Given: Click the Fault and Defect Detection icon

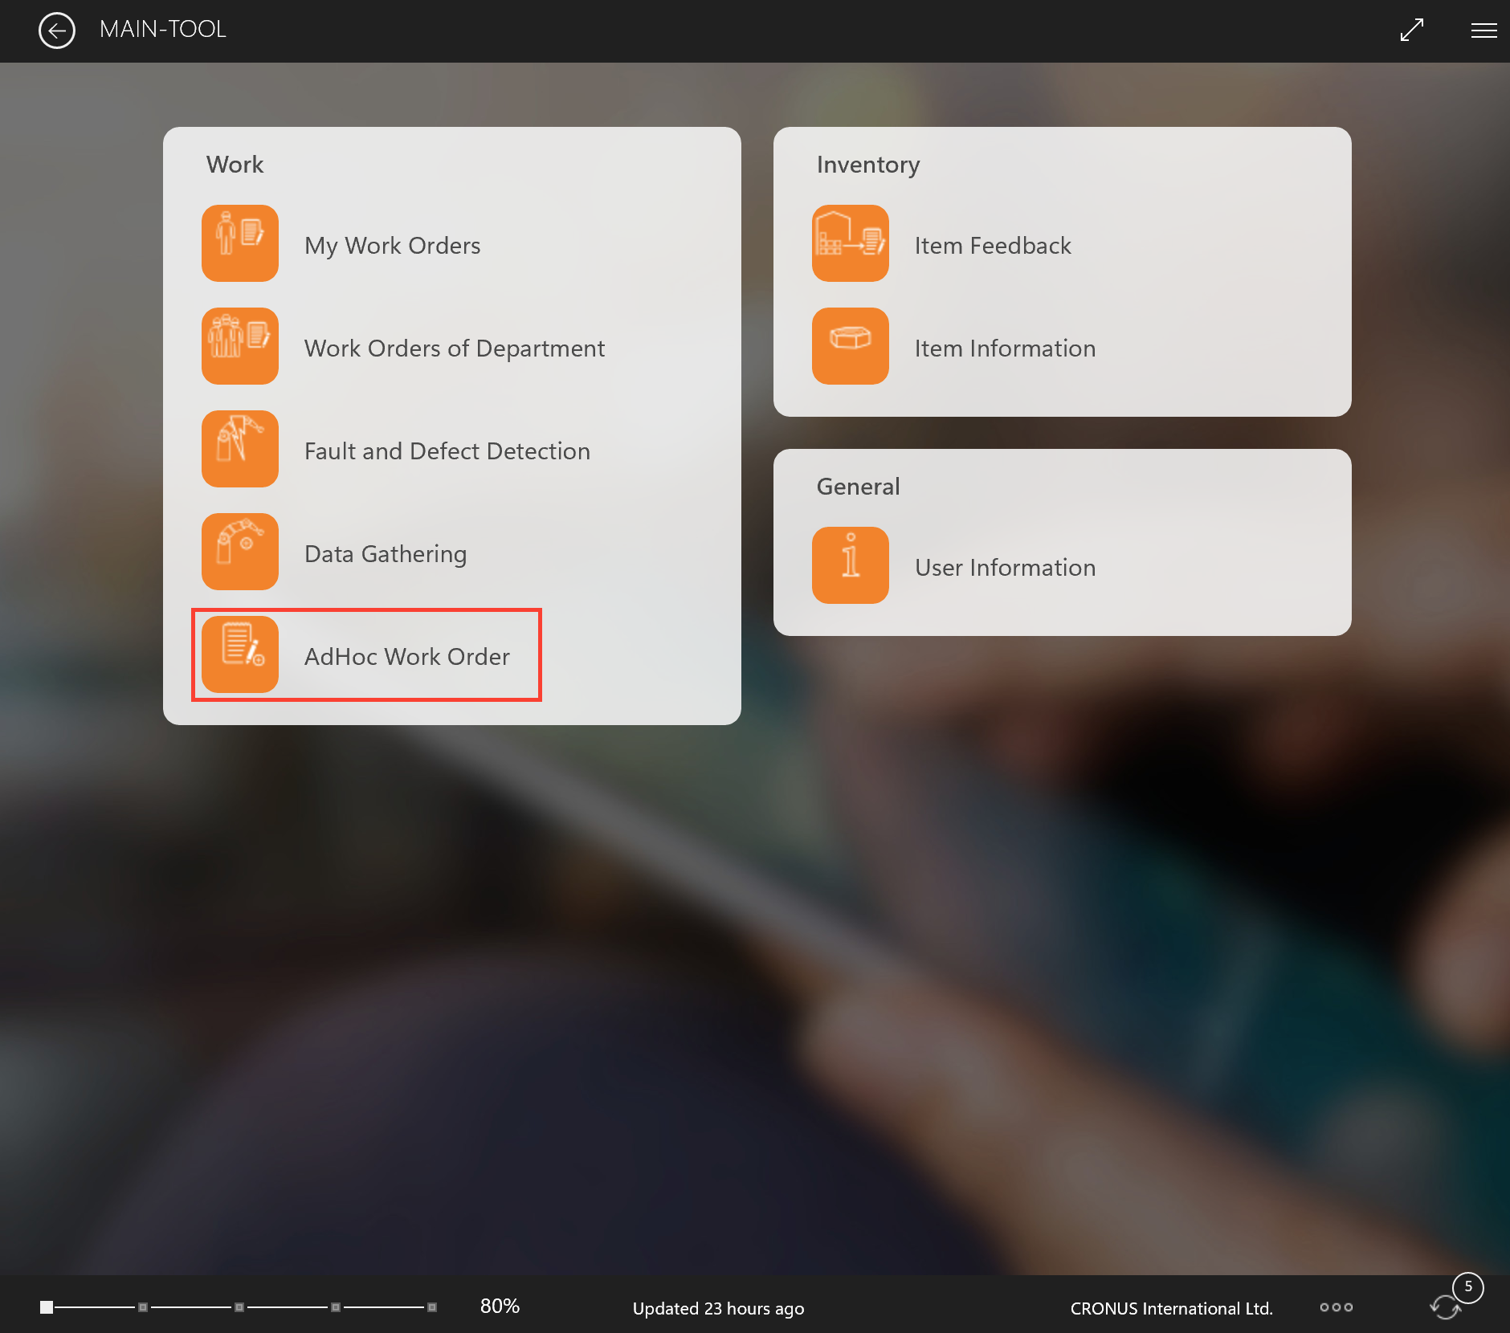Looking at the screenshot, I should click(240, 449).
